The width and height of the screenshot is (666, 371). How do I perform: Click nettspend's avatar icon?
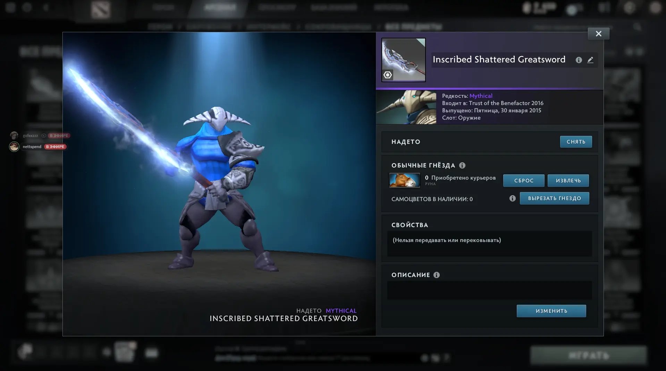pos(14,147)
